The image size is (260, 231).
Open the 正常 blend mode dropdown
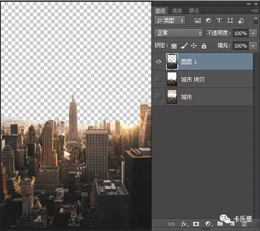pos(179,33)
